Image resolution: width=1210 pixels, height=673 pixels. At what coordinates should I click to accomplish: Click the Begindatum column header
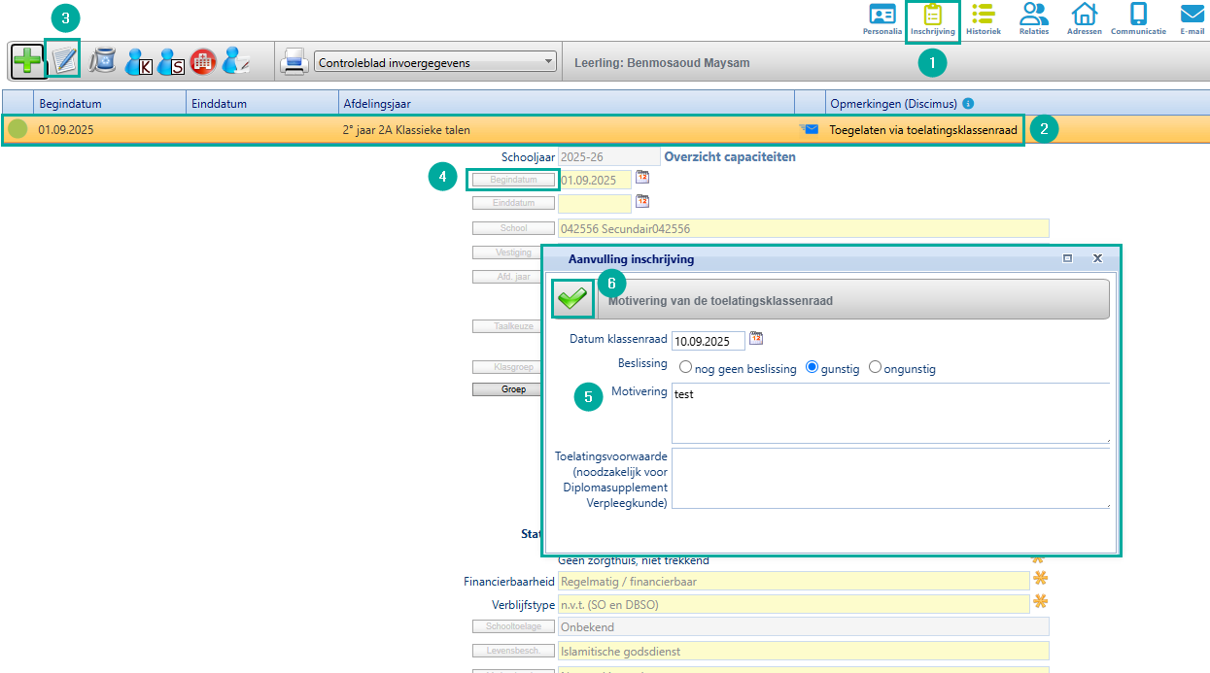coord(110,104)
